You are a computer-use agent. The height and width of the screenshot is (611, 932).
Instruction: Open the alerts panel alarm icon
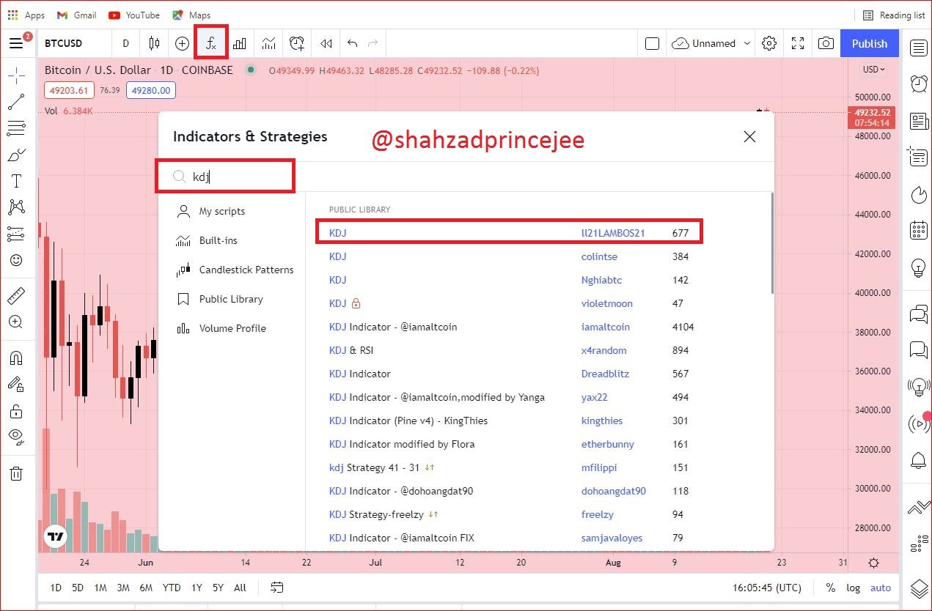919,84
